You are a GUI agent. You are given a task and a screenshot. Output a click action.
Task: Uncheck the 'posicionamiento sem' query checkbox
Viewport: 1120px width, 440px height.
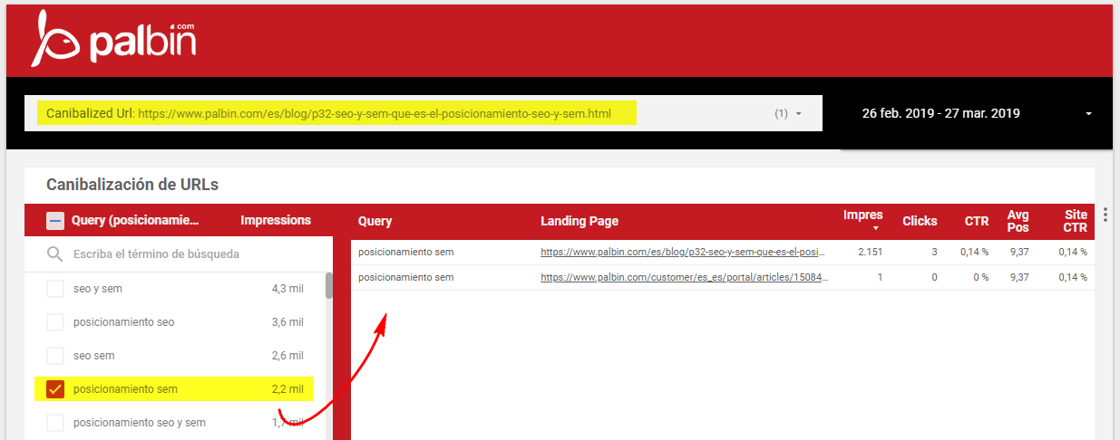[x=55, y=389]
